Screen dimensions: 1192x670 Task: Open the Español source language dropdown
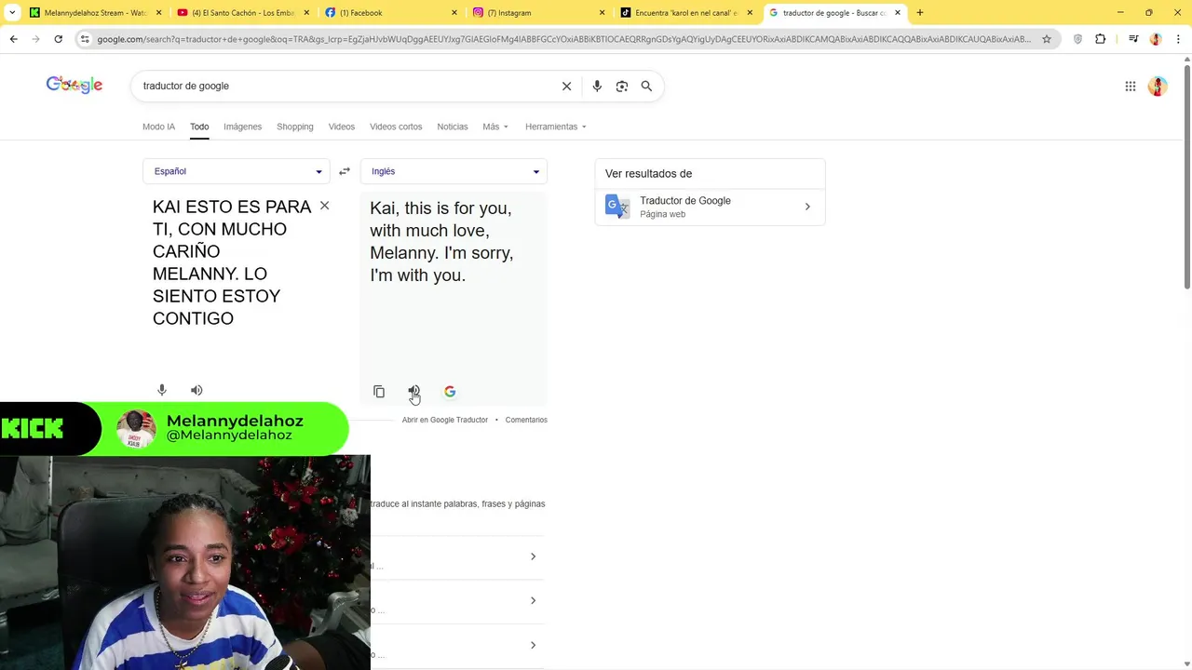pyautogui.click(x=237, y=171)
